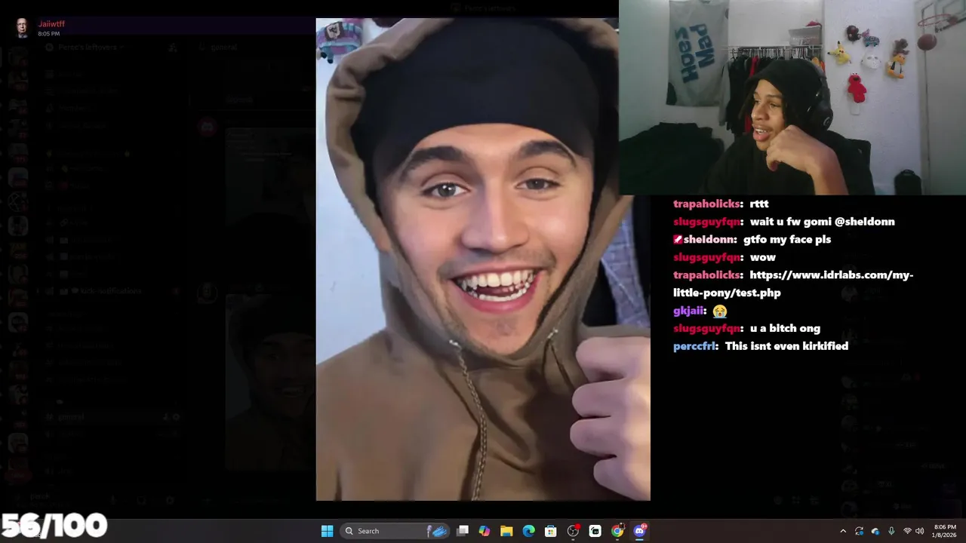This screenshot has width=966, height=543.
Task: Switch to OBS Studio on the taskbar
Action: pos(574,531)
